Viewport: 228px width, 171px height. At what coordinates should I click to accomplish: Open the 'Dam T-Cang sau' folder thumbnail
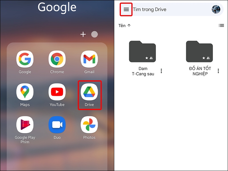pyautogui.click(x=142, y=52)
